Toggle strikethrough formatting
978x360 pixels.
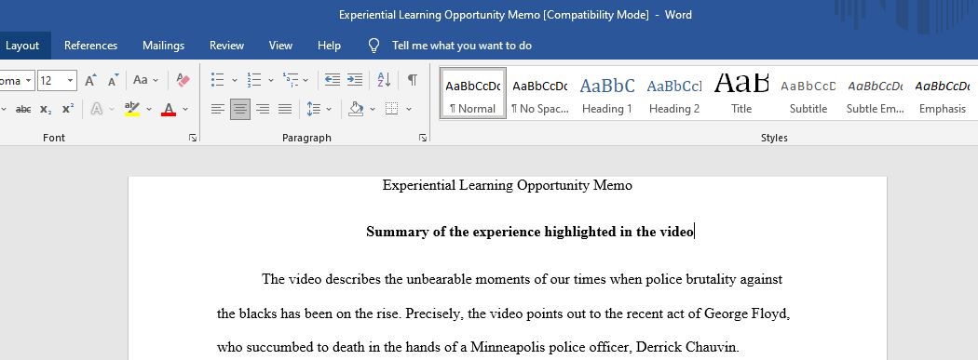[x=23, y=109]
